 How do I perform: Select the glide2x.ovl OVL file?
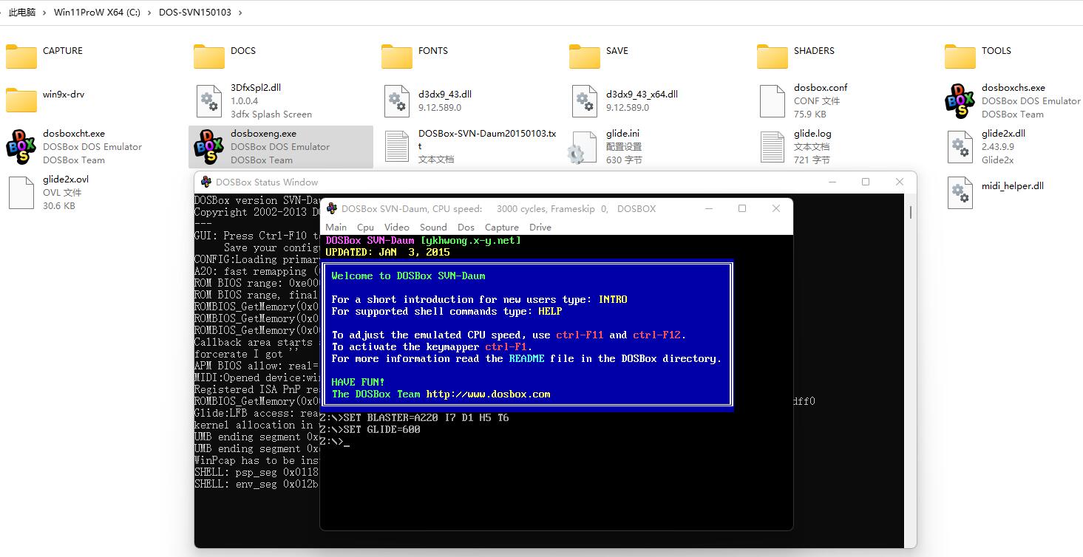point(20,192)
